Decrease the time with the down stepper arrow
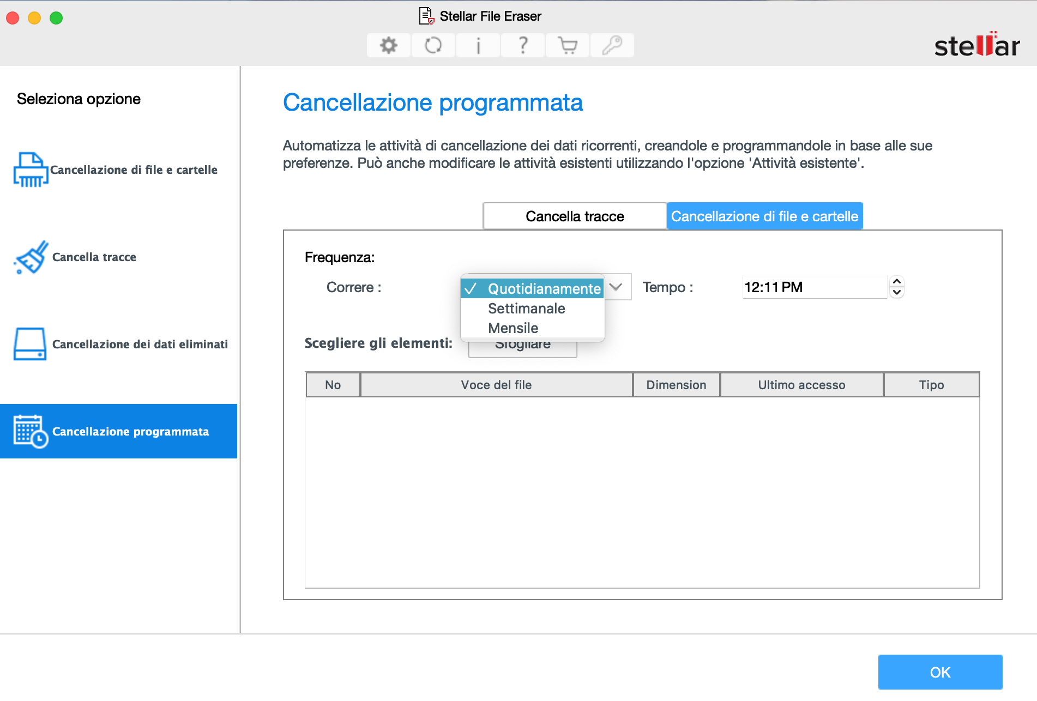The image size is (1037, 701). coord(897,293)
